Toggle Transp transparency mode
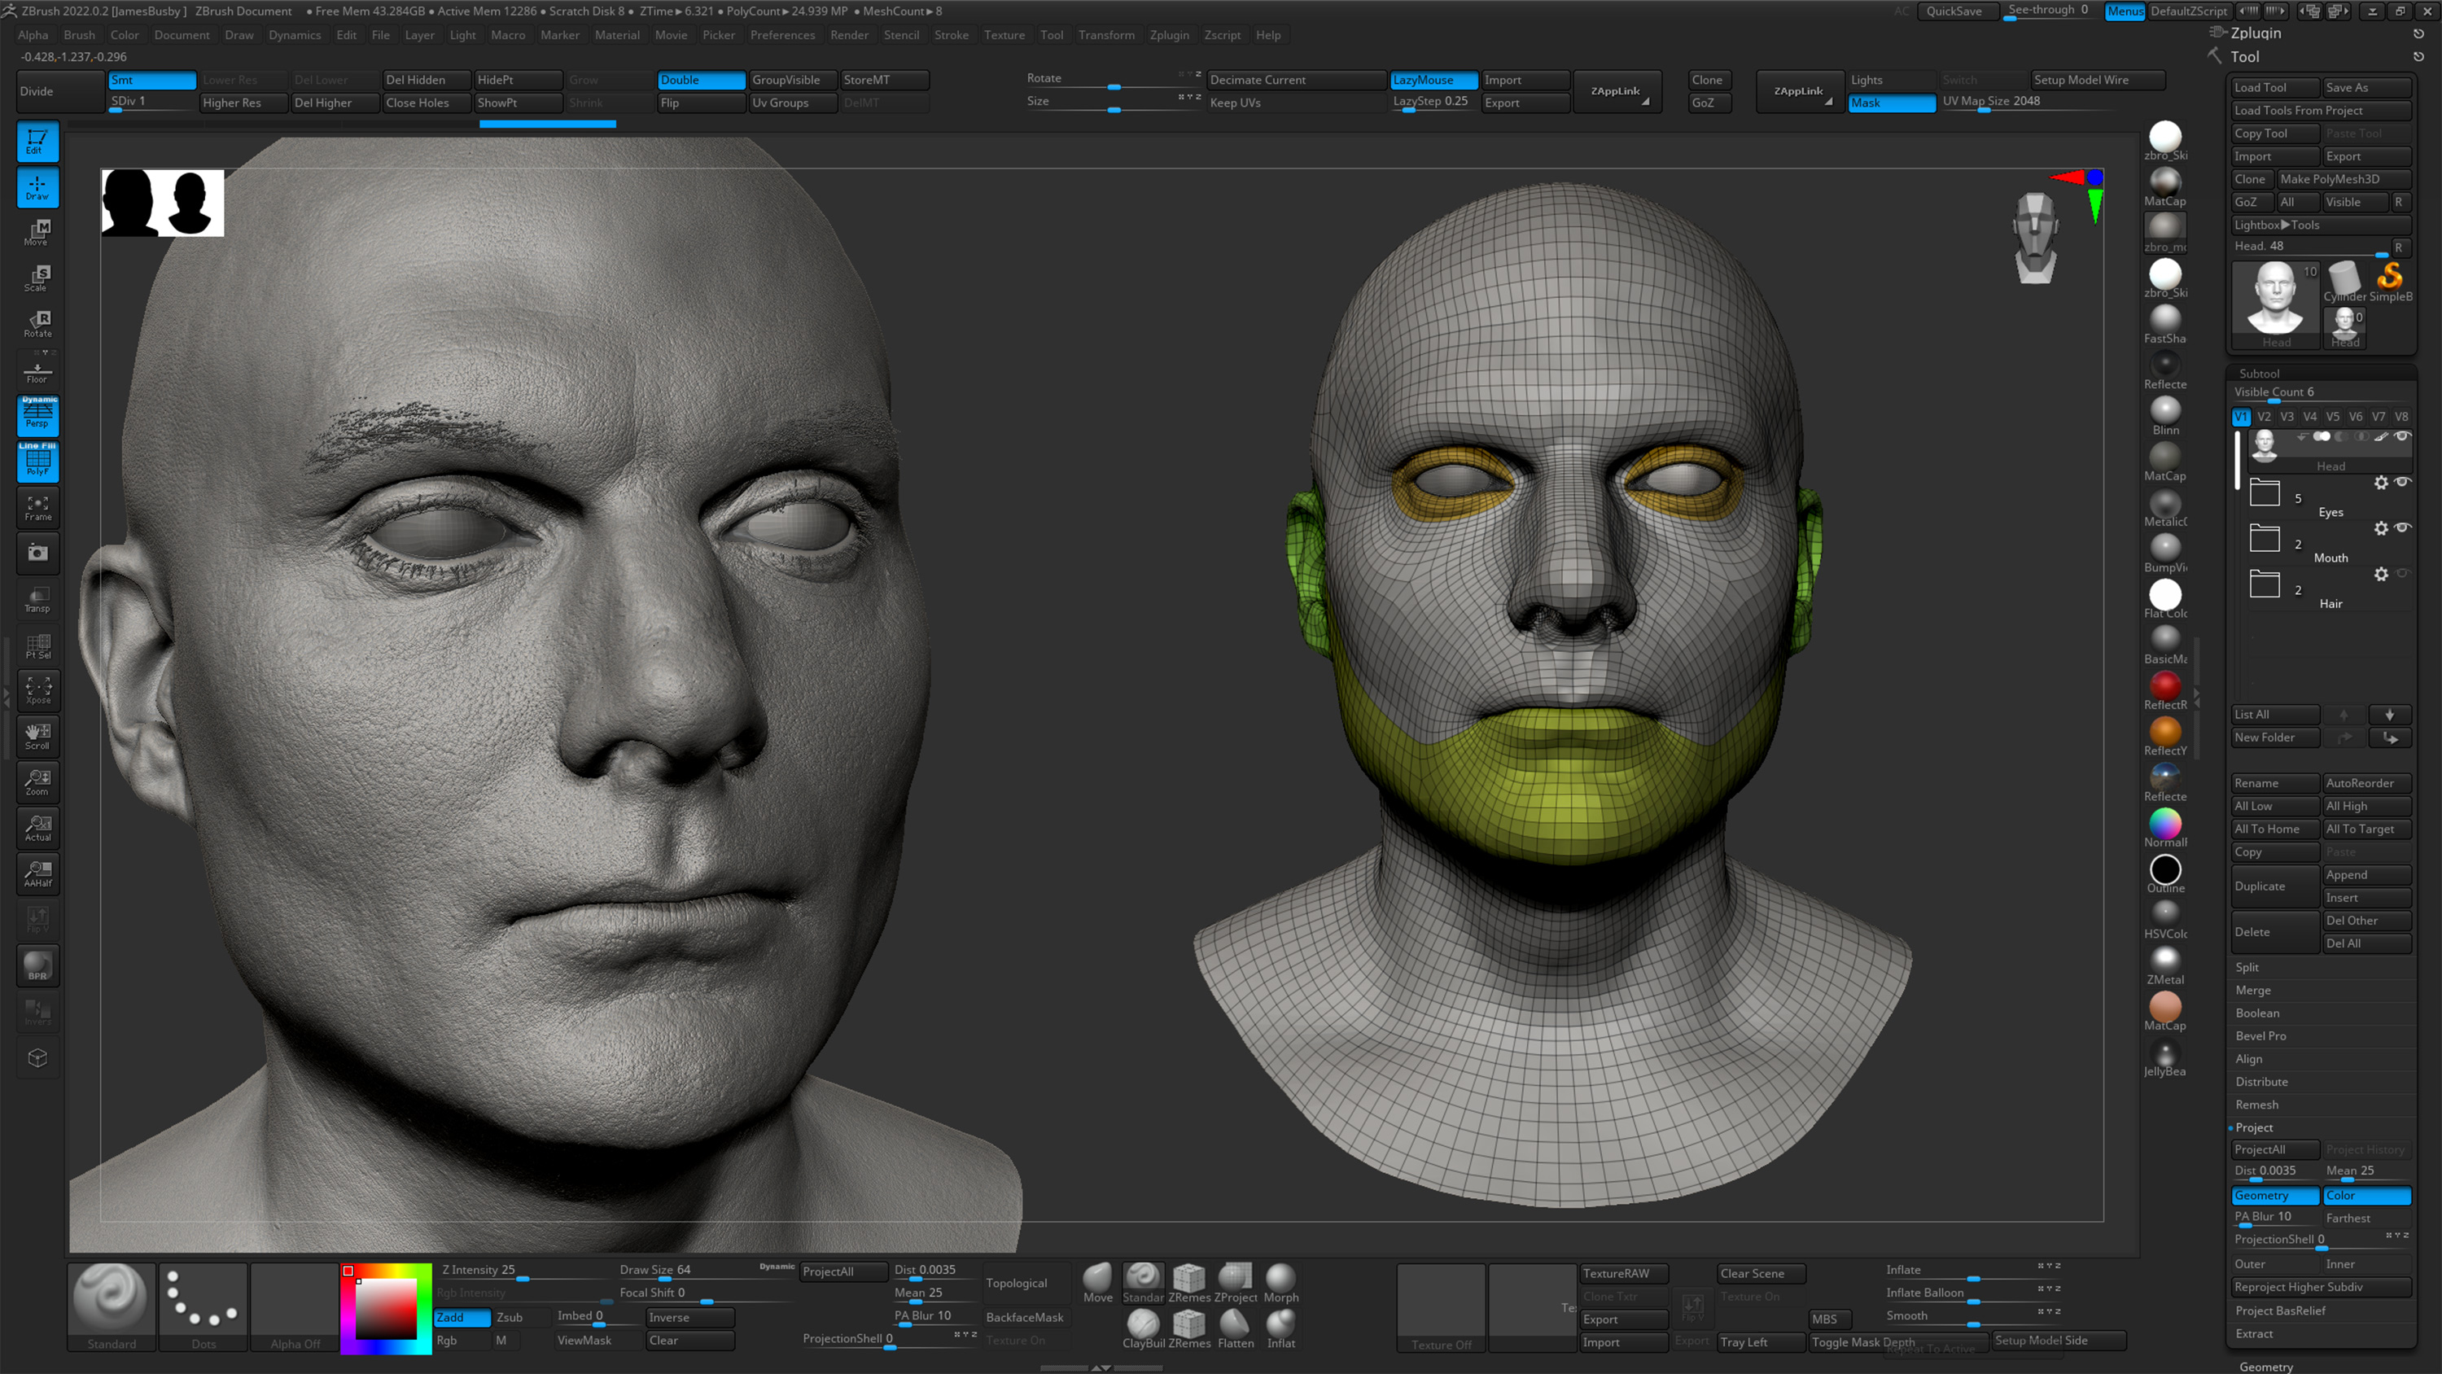The width and height of the screenshot is (2442, 1374). tap(37, 598)
